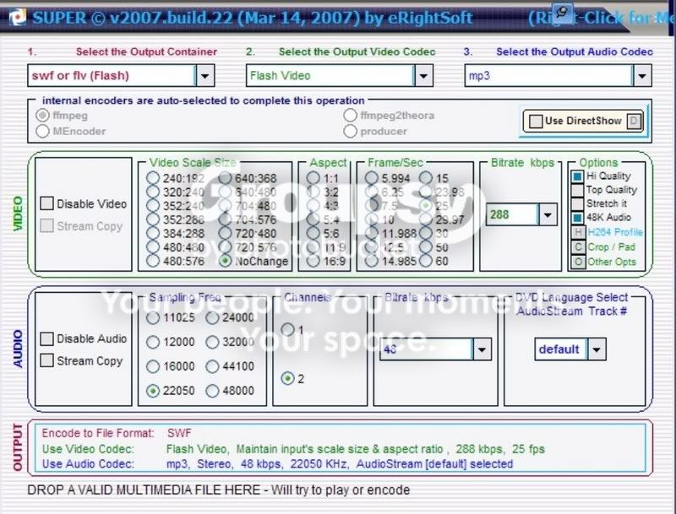Select 12000 sampling frequency
The image size is (676, 514).
pos(153,342)
